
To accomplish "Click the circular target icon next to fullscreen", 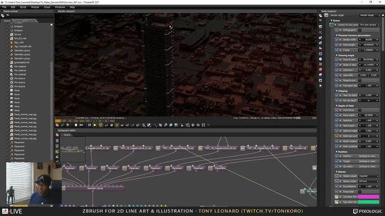I will pyautogui.click(x=198, y=125).
